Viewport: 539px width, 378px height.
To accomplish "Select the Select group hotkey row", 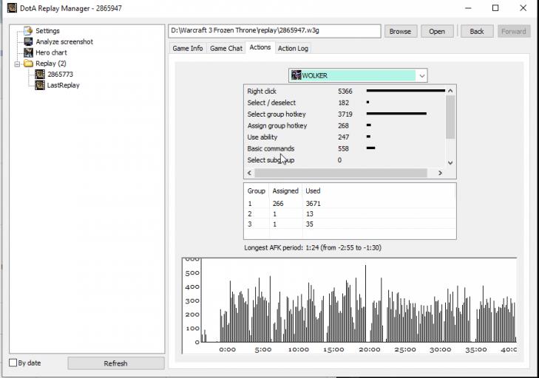I will (345, 114).
